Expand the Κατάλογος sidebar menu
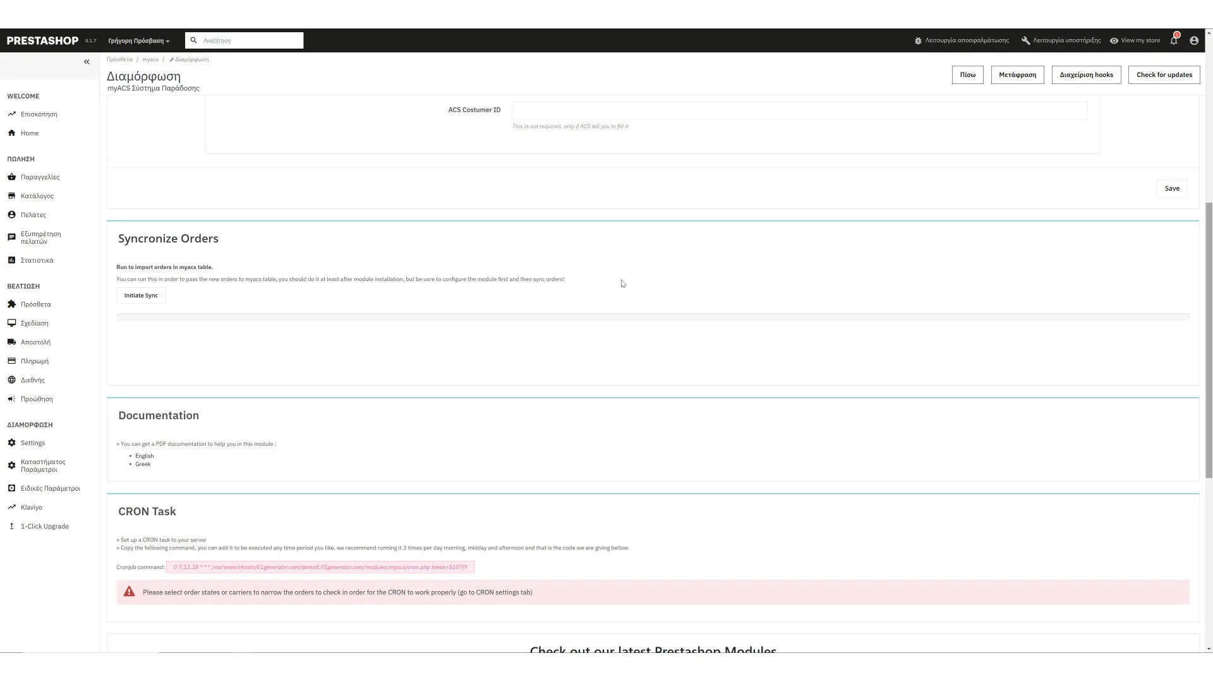 [37, 196]
